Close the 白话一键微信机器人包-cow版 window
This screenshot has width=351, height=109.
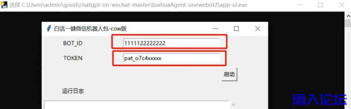pyautogui.click(x=257, y=29)
